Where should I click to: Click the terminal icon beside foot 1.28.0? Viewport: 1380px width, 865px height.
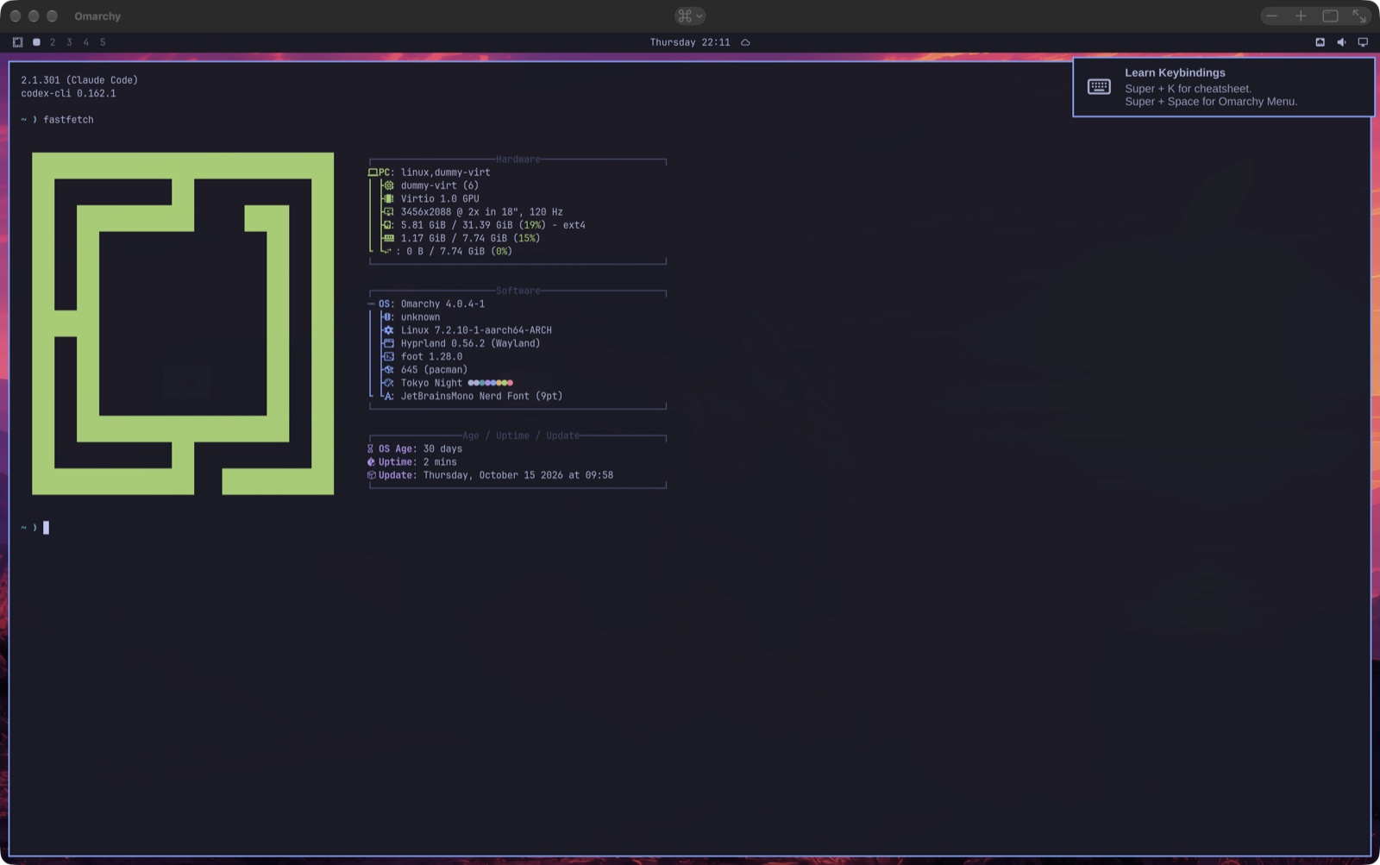pyautogui.click(x=388, y=356)
